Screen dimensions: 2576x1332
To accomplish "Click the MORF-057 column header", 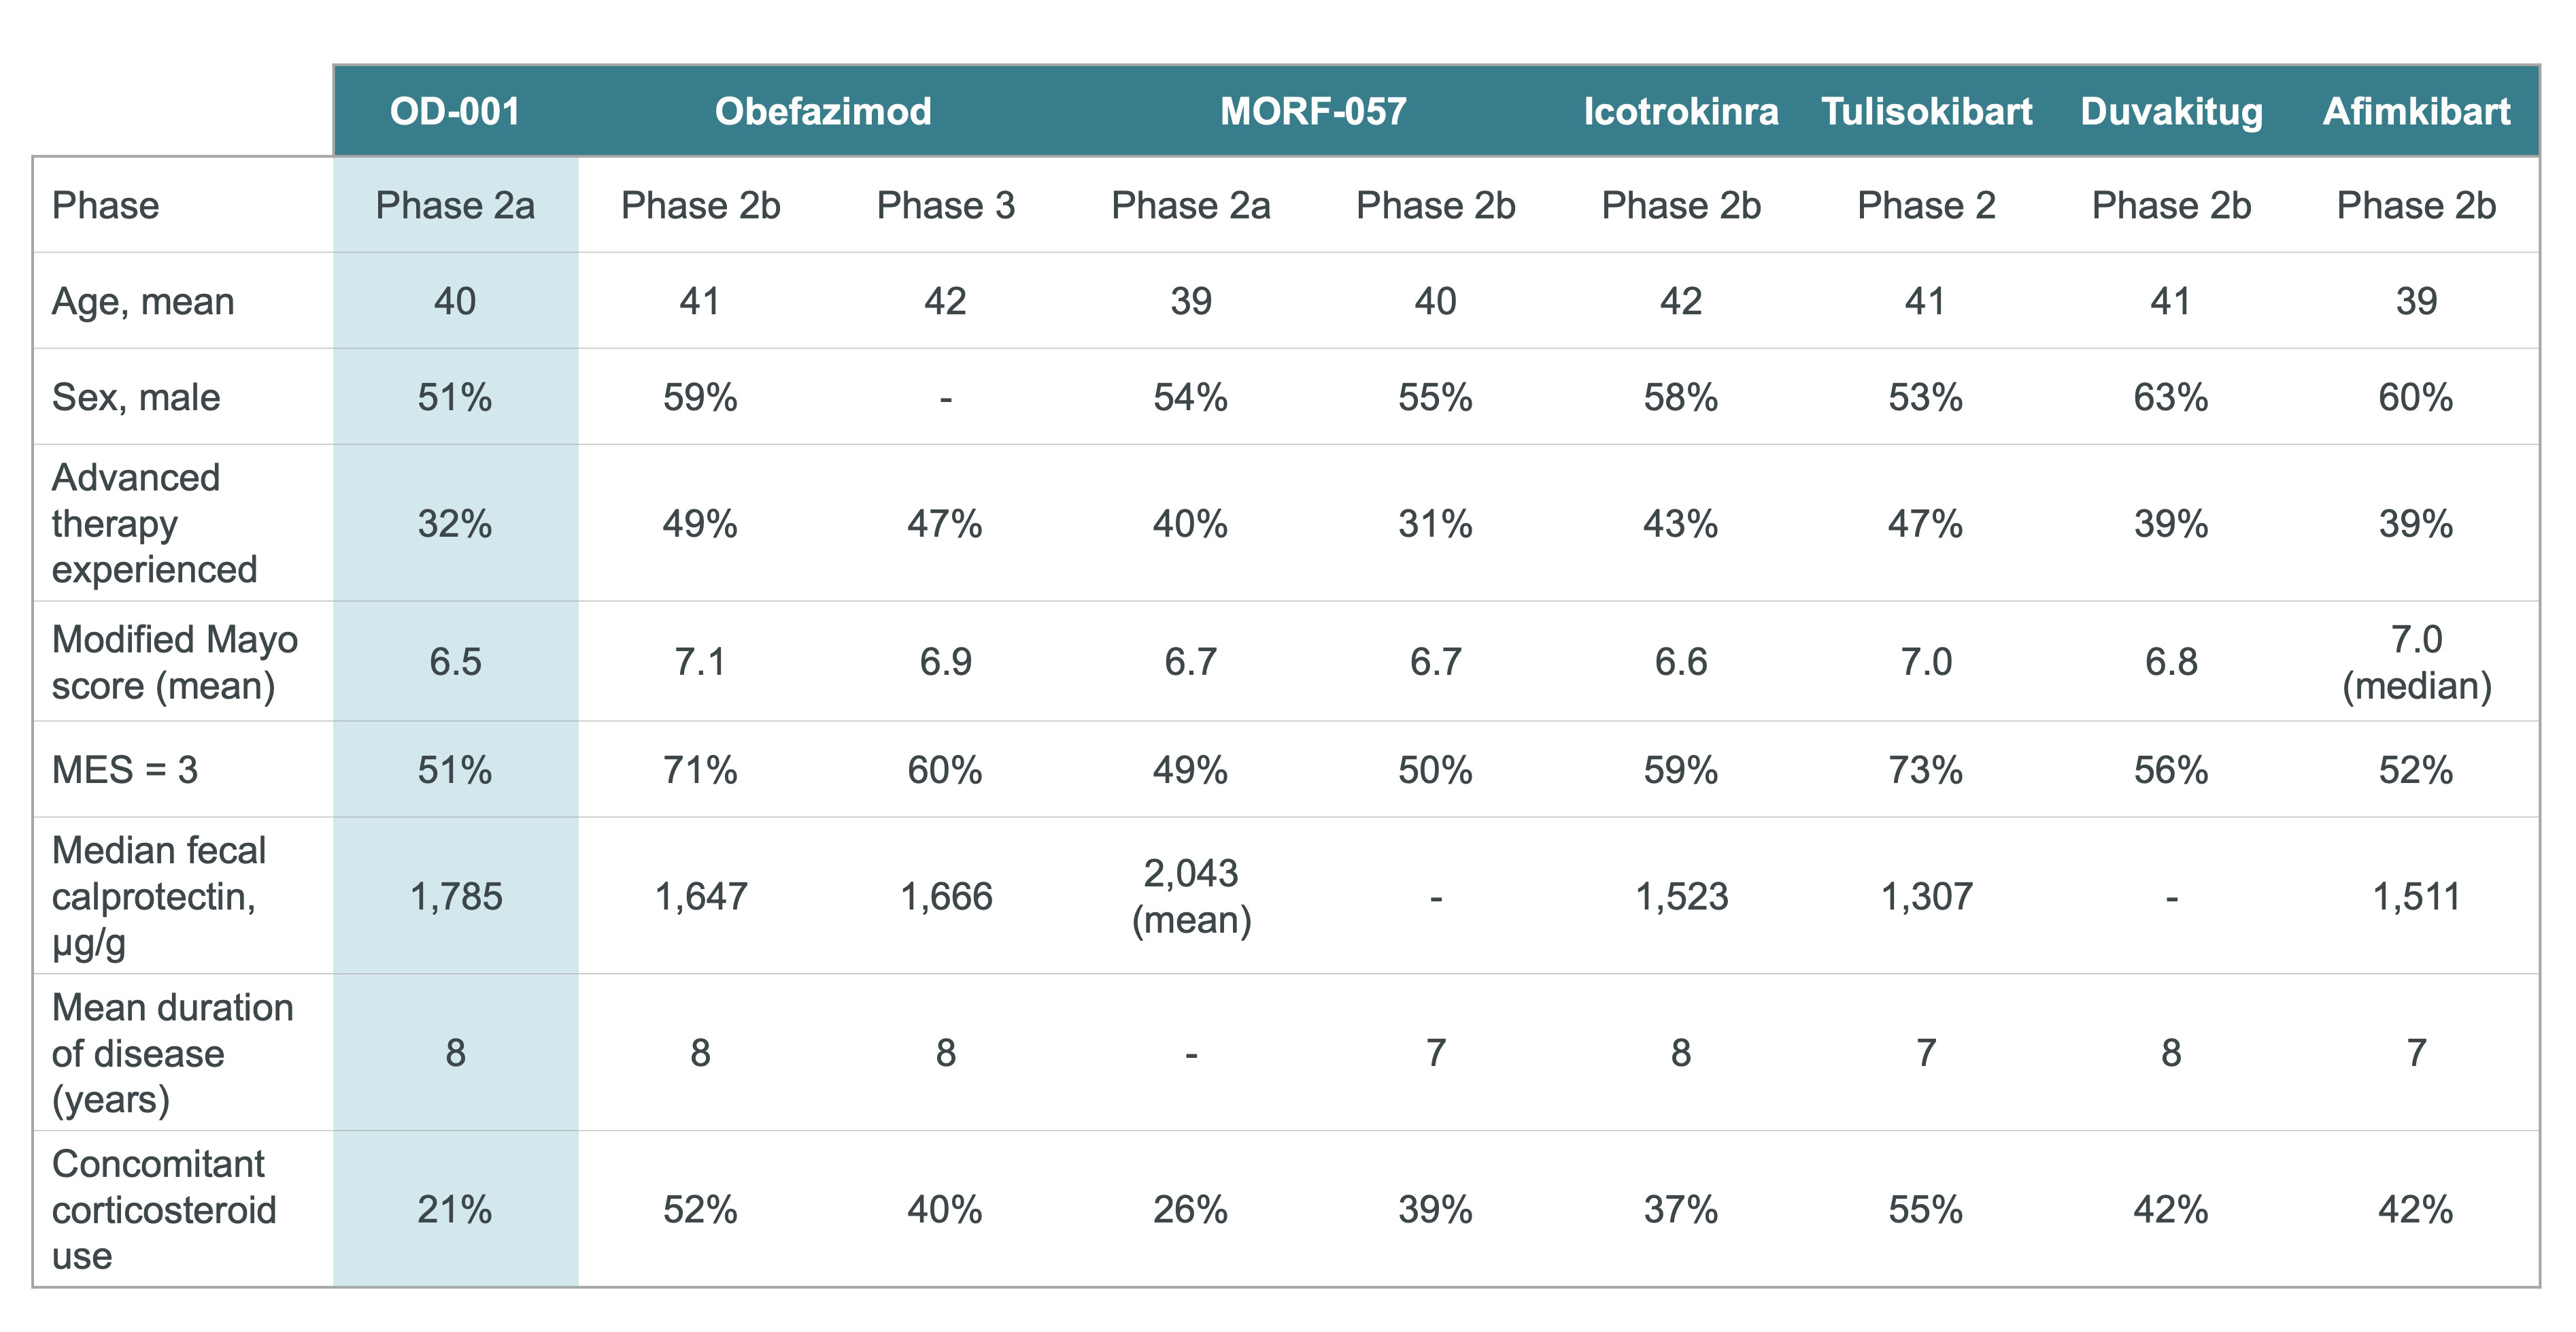I will [1313, 111].
